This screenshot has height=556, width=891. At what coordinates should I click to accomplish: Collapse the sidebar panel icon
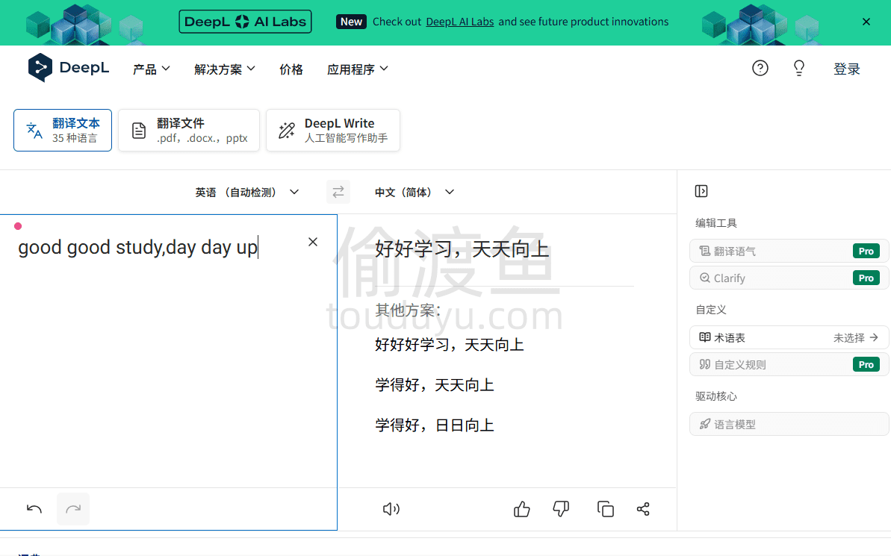701,191
